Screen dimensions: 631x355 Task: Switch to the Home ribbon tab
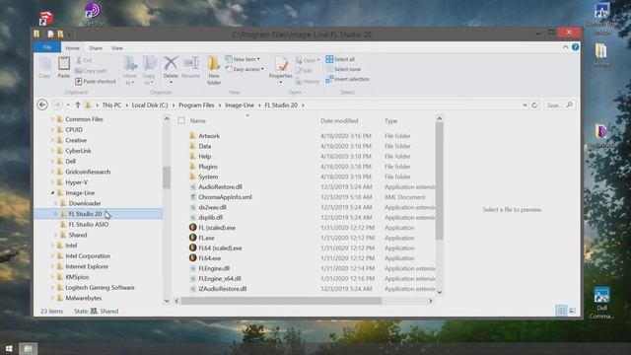pyautogui.click(x=72, y=48)
